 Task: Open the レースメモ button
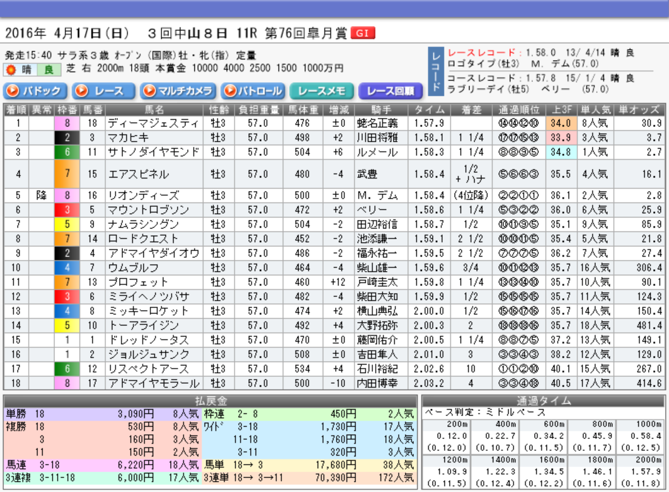pyautogui.click(x=321, y=91)
